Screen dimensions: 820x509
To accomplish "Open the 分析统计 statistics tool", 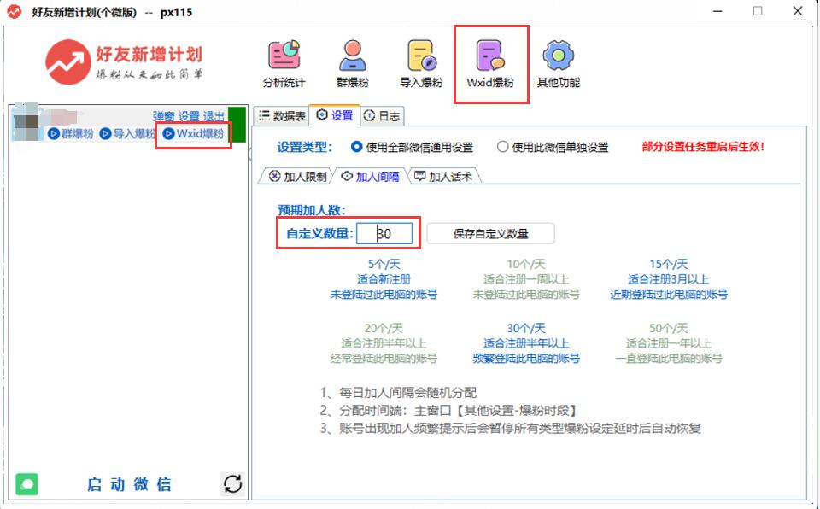I will click(x=284, y=64).
